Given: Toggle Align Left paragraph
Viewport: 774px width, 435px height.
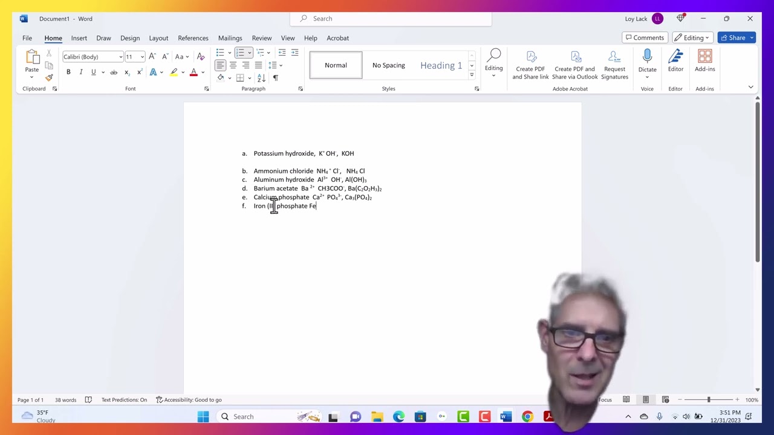Looking at the screenshot, I should [x=220, y=65].
